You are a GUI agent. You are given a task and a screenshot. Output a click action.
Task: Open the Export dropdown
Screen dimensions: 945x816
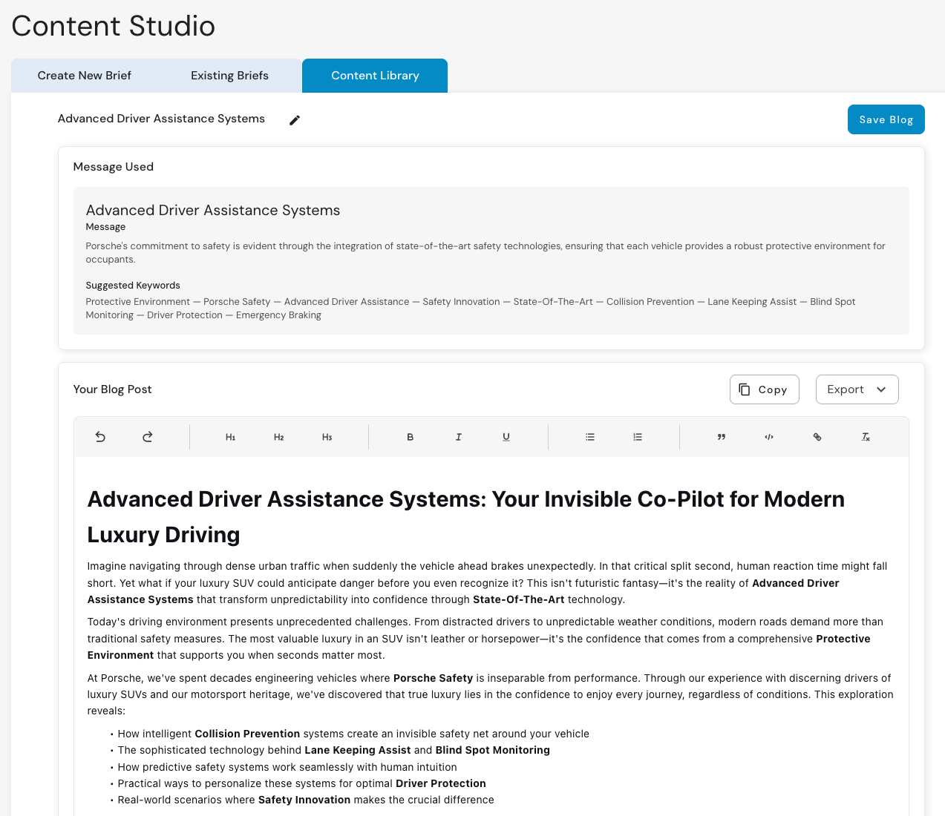(857, 389)
